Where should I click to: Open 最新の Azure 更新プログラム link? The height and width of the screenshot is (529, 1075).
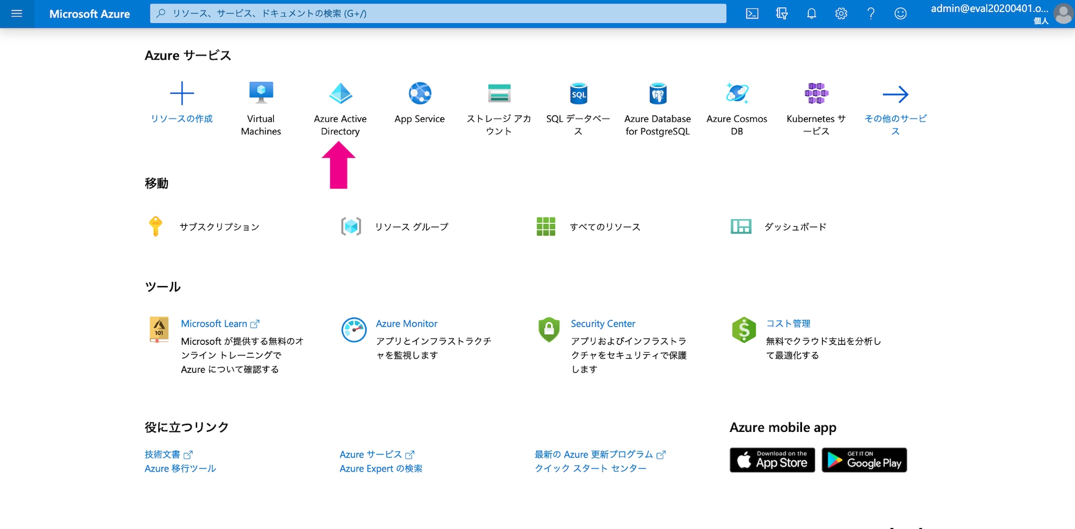(x=600, y=454)
